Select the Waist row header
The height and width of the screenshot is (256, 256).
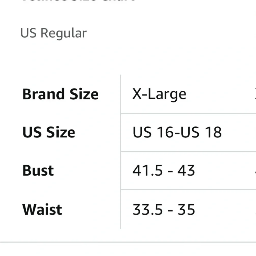coord(42,209)
